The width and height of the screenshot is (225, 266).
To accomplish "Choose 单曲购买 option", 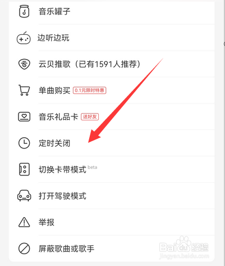I will [x=112, y=91].
